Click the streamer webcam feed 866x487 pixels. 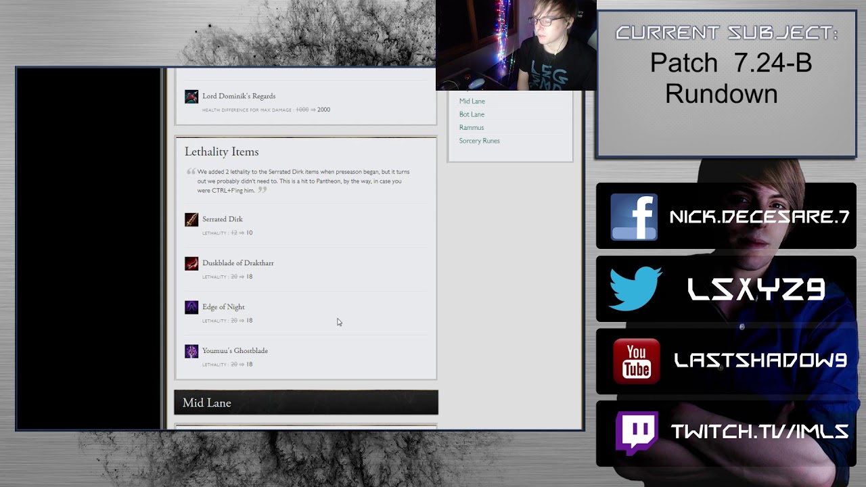point(516,45)
